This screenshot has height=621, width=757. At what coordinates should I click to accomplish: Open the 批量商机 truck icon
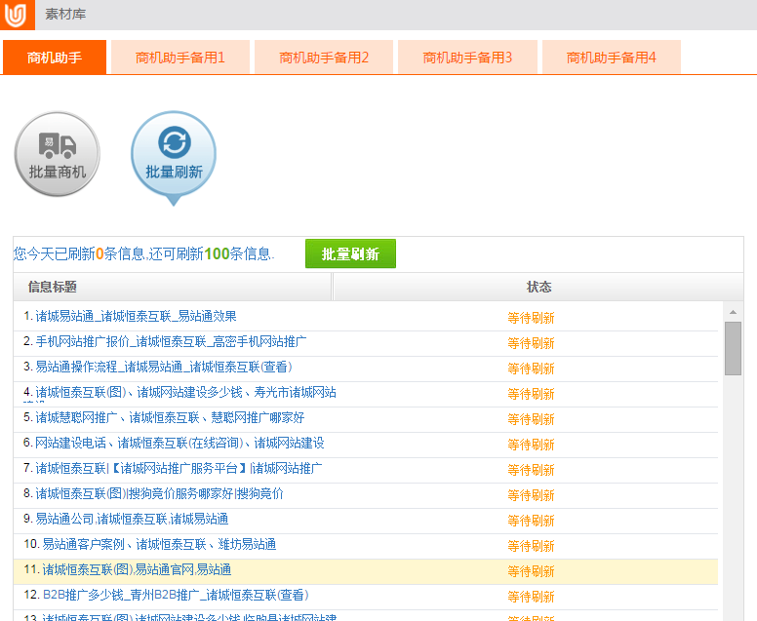(x=58, y=154)
